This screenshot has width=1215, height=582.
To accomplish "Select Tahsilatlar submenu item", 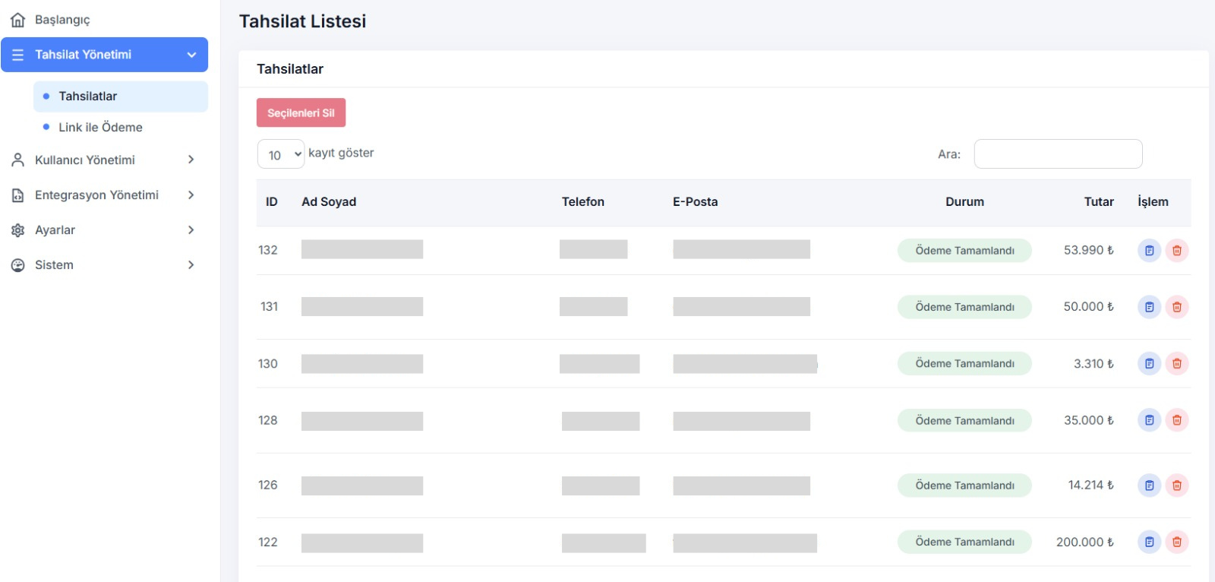I will (88, 96).
